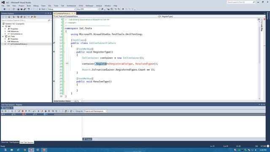Click the Start debug button label
The image size is (270, 152).
click(x=43, y=9)
